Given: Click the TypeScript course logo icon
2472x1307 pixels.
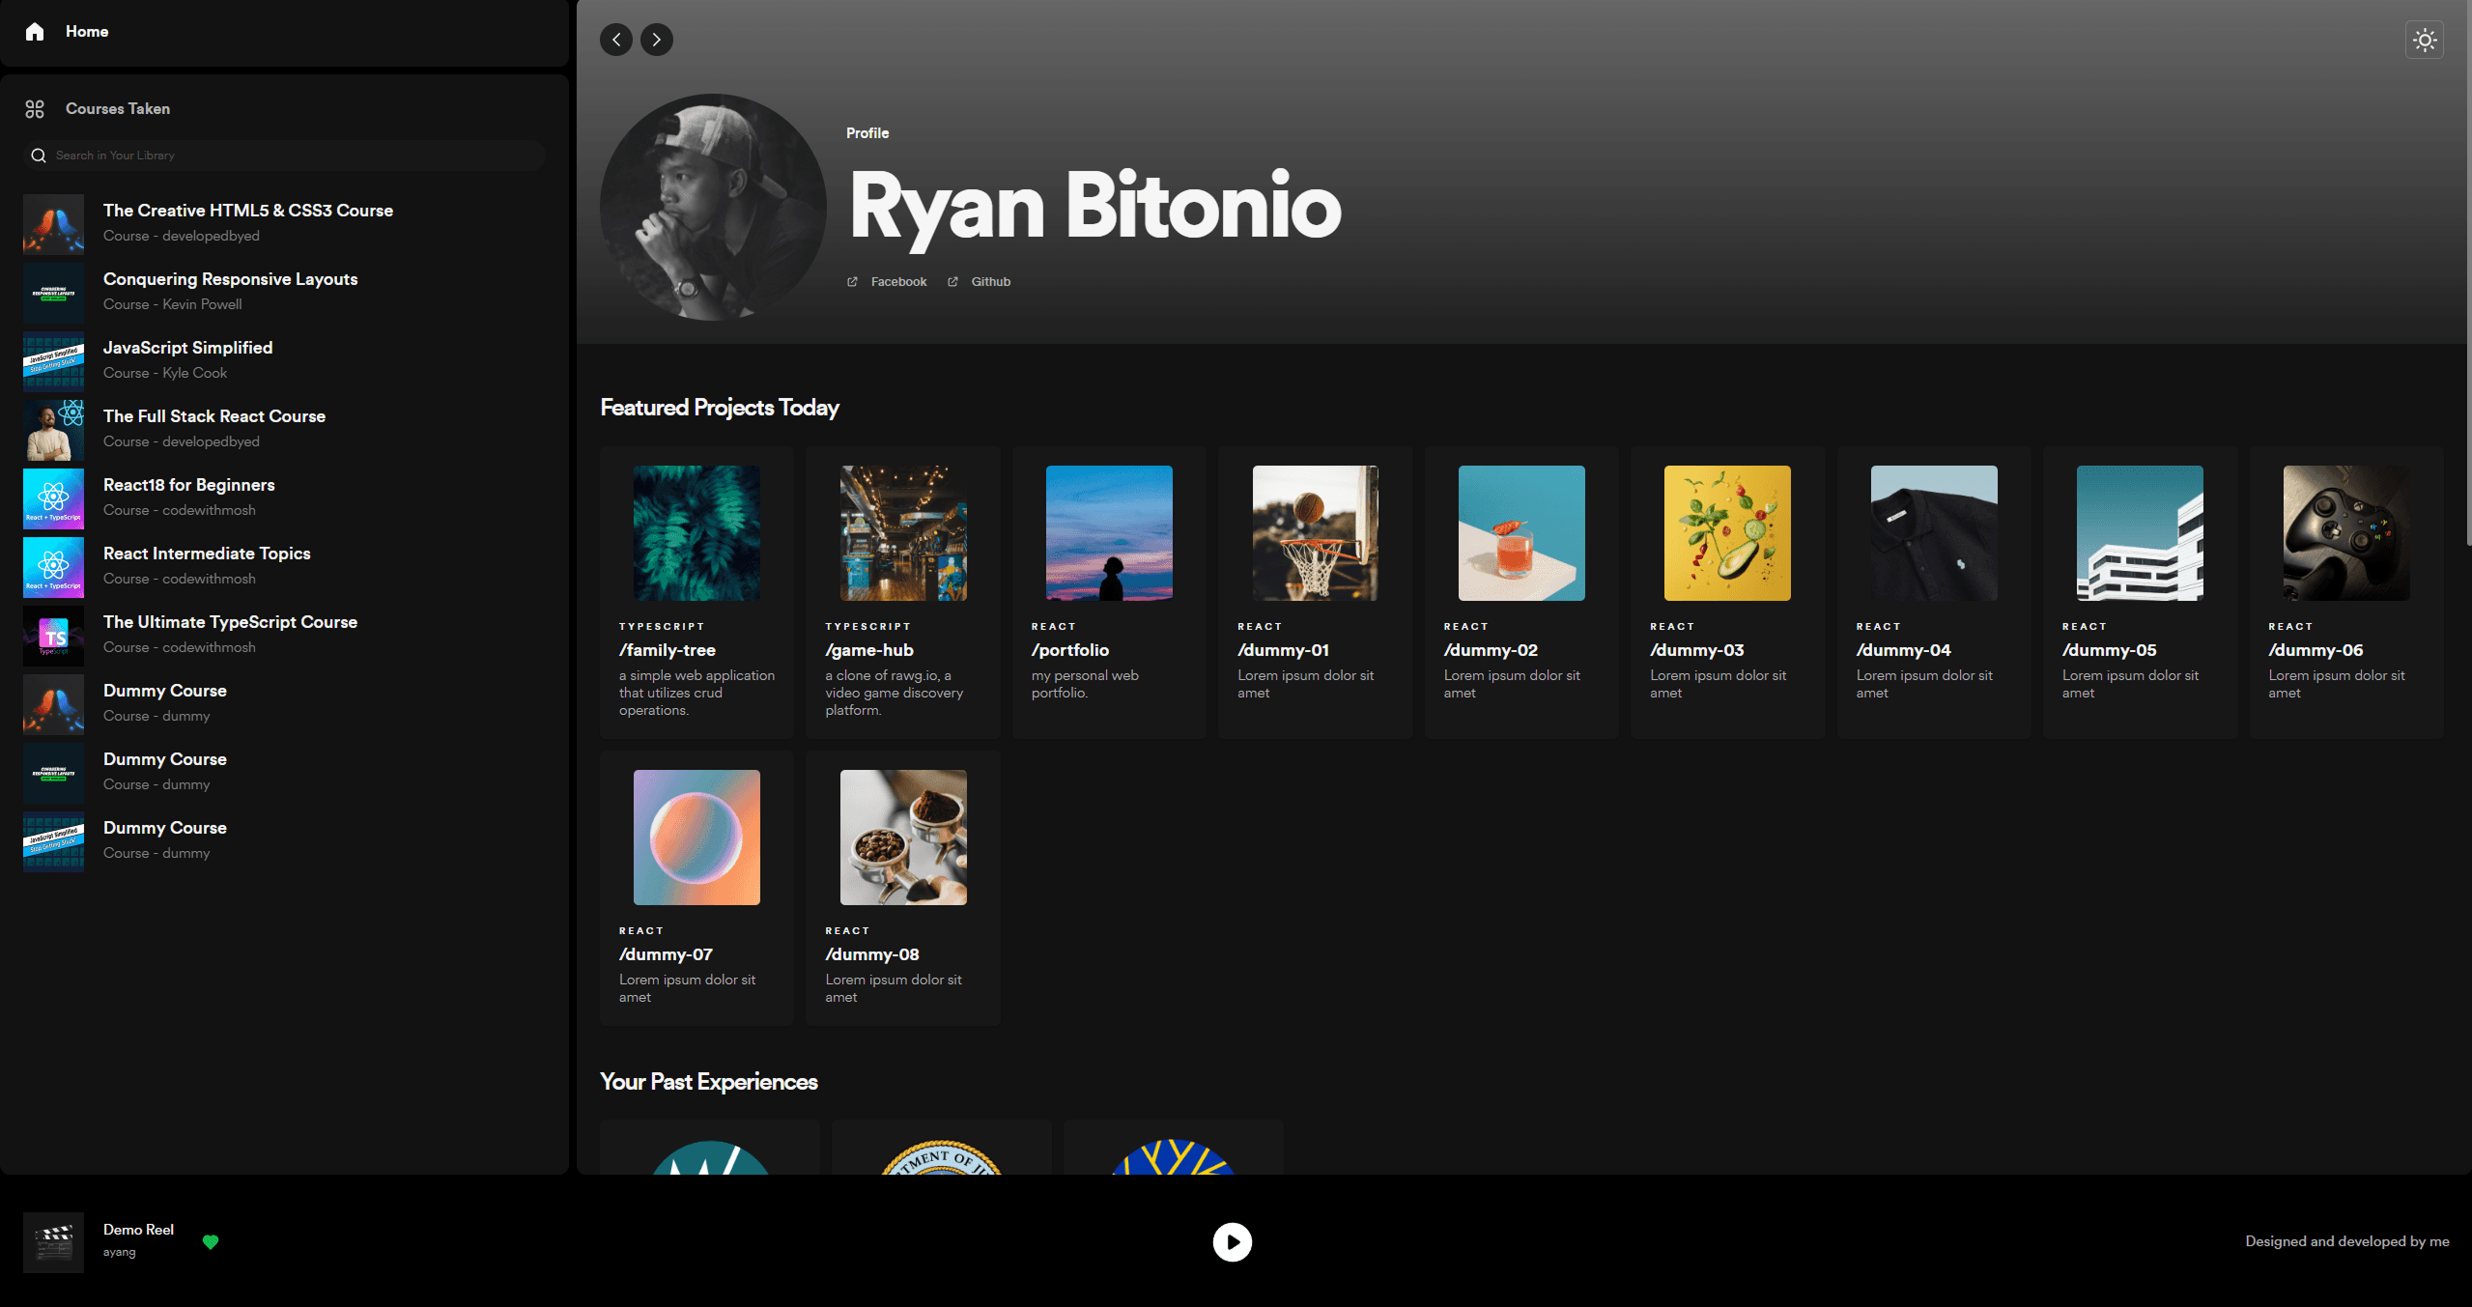Looking at the screenshot, I should point(53,636).
